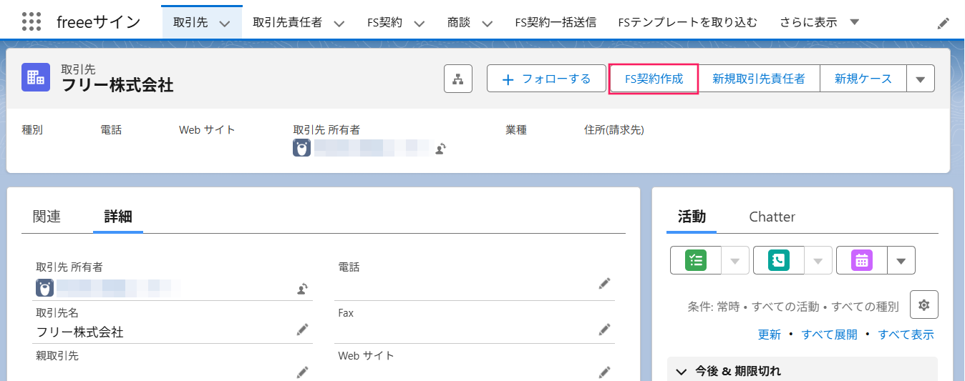Click the すべて表示 link
The image size is (965, 381).
906,335
